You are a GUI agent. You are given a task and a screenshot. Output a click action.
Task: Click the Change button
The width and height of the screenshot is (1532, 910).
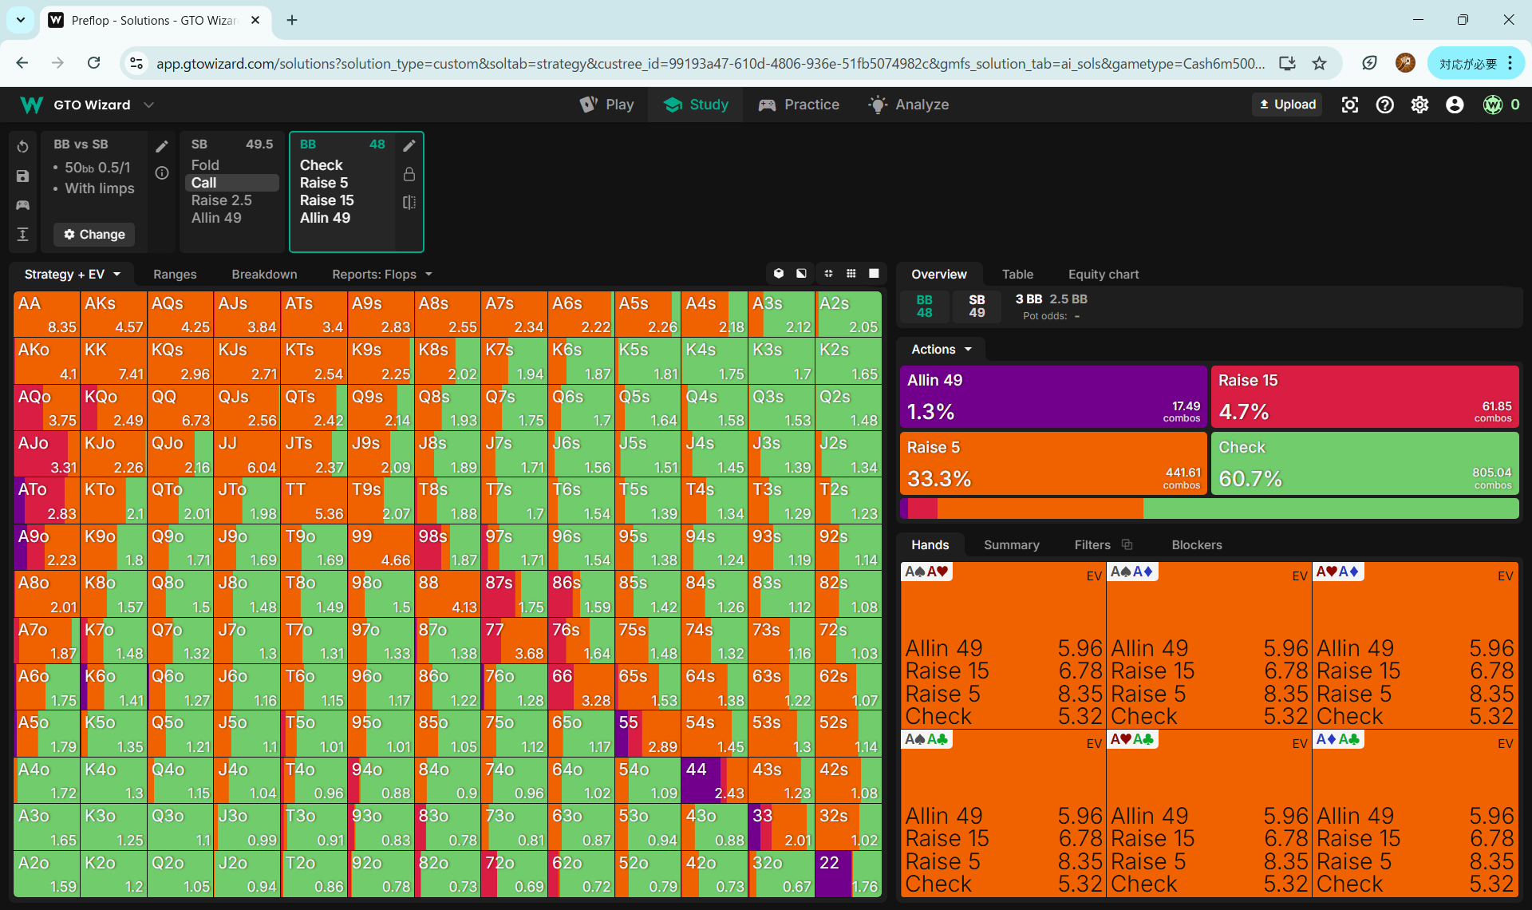coord(94,234)
